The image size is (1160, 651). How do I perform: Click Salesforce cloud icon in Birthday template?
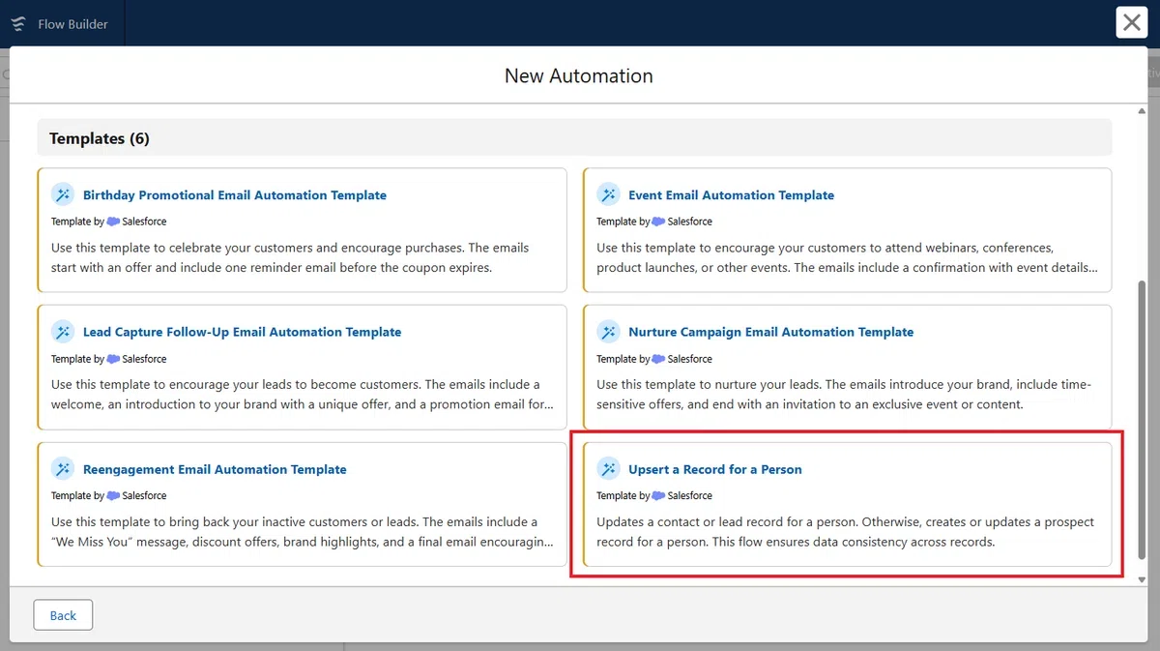[x=113, y=222]
